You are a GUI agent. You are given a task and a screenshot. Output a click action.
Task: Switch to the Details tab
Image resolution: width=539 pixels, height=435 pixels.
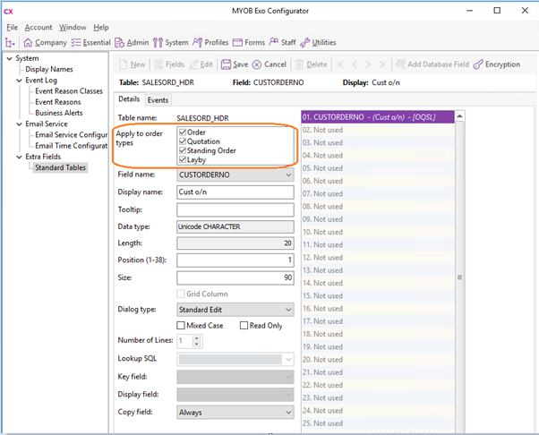(129, 99)
